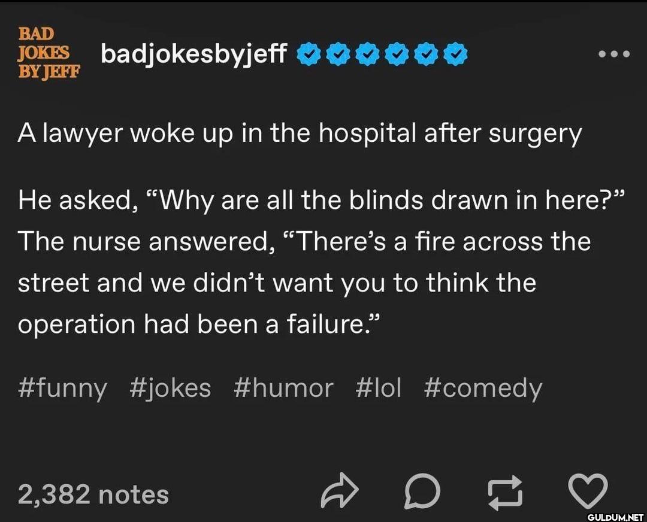
Task: Click the last verified badge in the row
Action: (x=457, y=55)
